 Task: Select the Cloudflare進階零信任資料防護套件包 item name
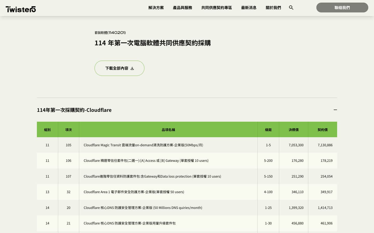pyautogui.click(x=152, y=176)
